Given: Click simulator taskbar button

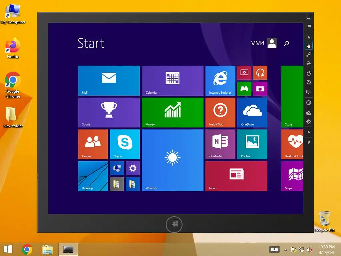Looking at the screenshot, I should coord(68,249).
